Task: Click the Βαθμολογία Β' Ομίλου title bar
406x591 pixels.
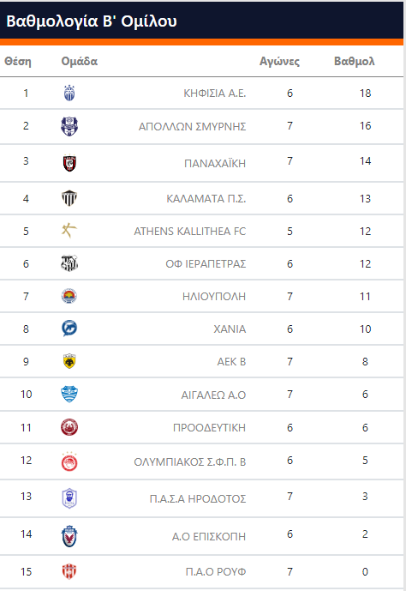Action: tap(201, 21)
